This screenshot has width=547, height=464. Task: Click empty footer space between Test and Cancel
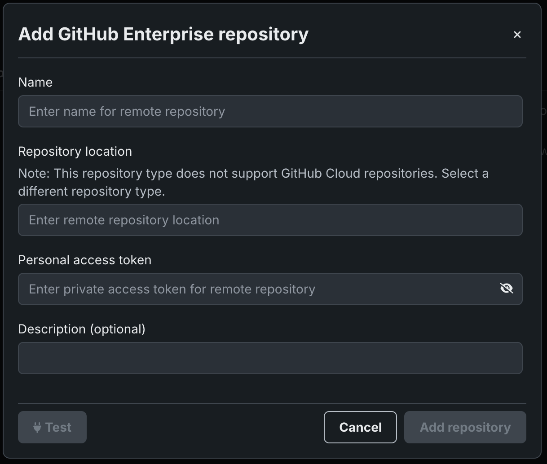(205, 427)
